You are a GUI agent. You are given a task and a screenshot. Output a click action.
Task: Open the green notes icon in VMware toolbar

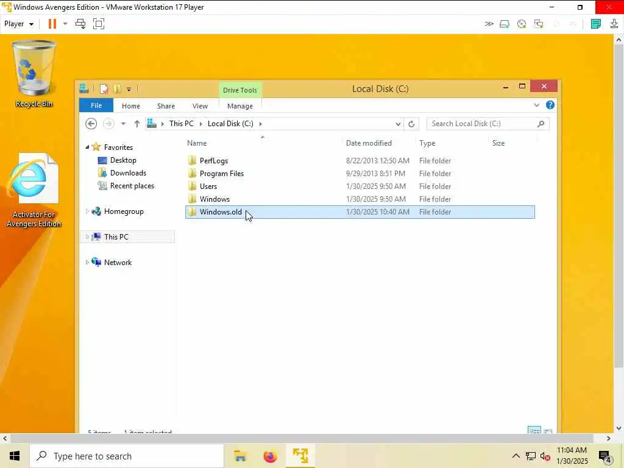pyautogui.click(x=596, y=24)
